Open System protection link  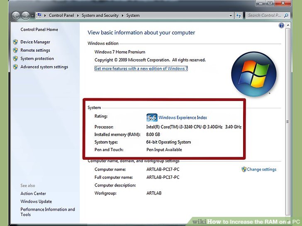point(37,58)
